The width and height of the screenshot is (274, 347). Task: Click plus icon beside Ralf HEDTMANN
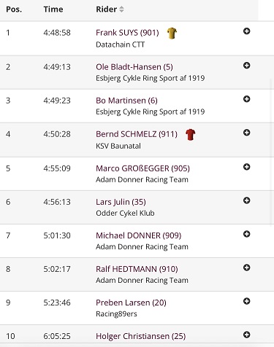pyautogui.click(x=246, y=268)
